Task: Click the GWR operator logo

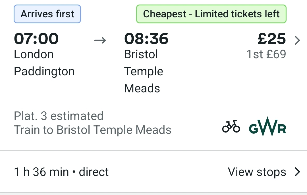Action: pos(267,127)
